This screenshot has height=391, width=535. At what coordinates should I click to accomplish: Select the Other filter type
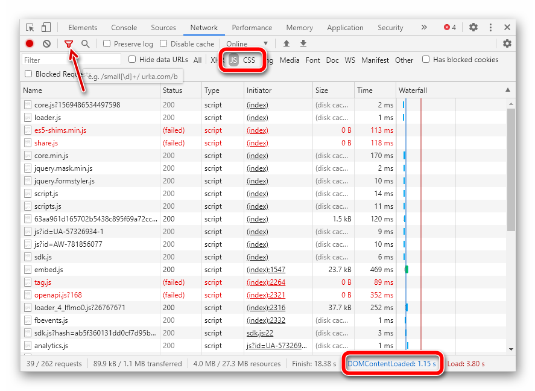404,60
